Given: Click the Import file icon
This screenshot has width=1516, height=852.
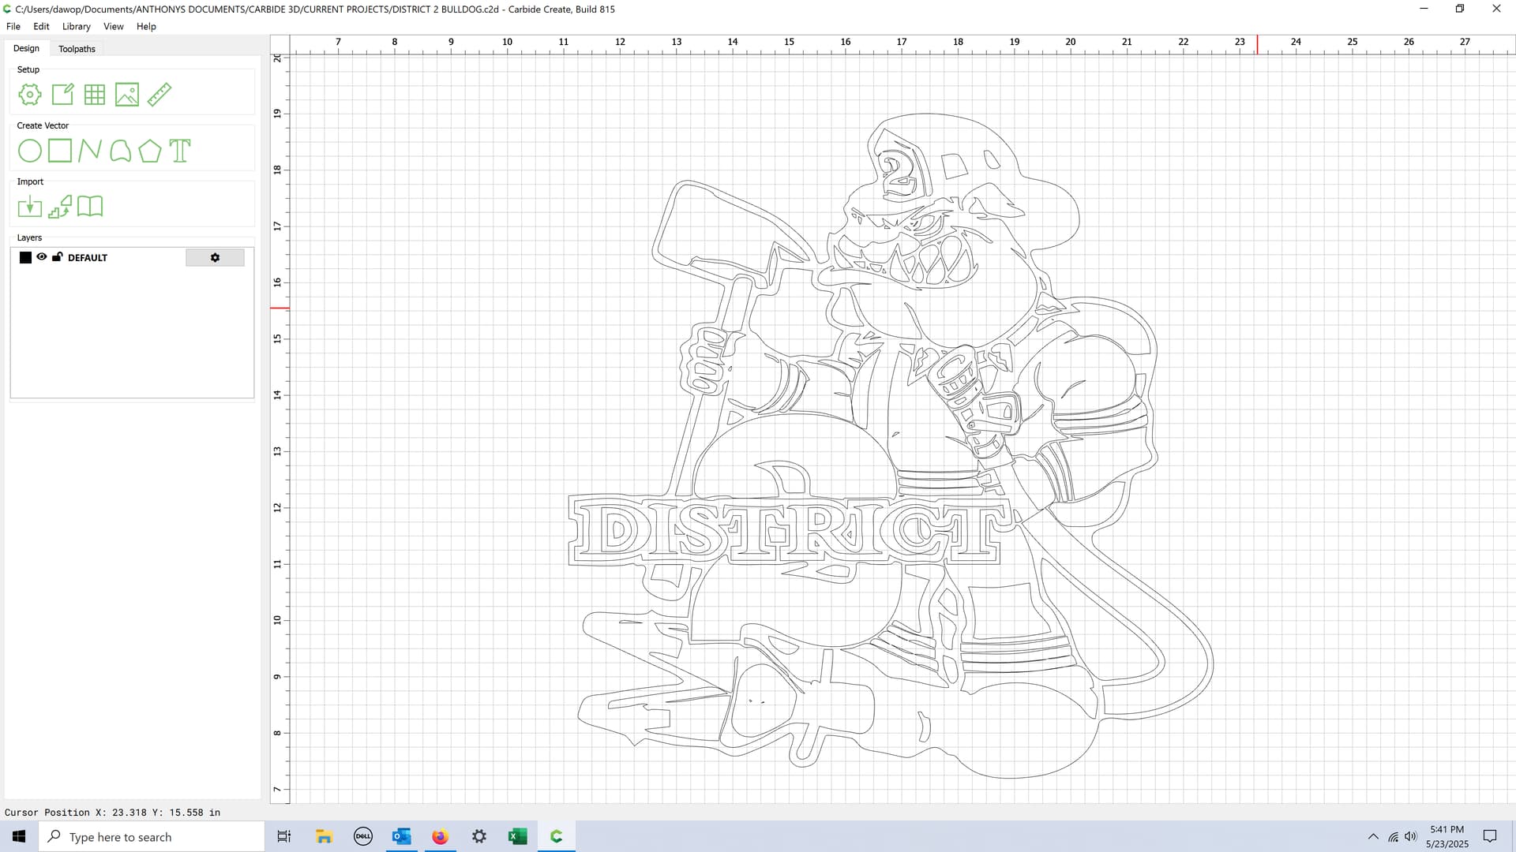Looking at the screenshot, I should (30, 207).
